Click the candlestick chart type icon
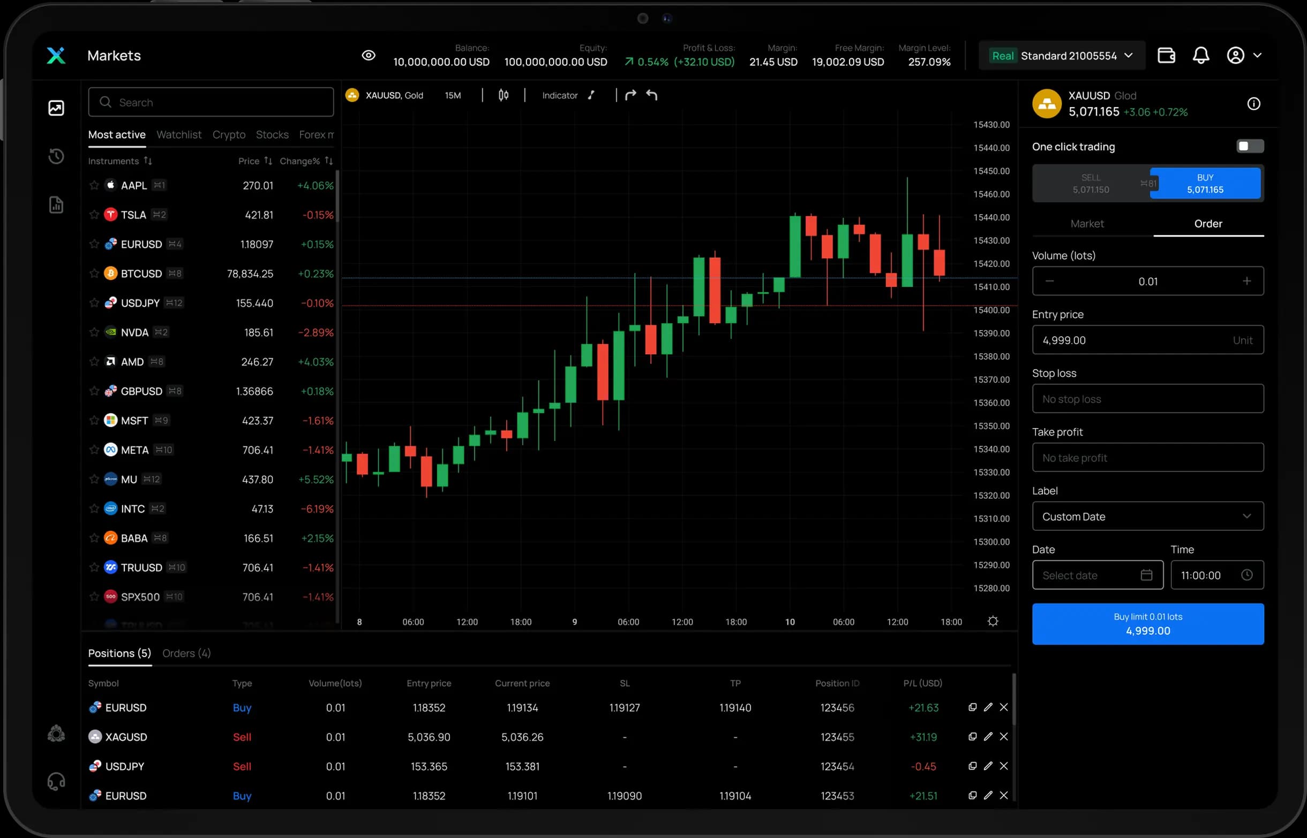The image size is (1307, 838). pos(503,95)
